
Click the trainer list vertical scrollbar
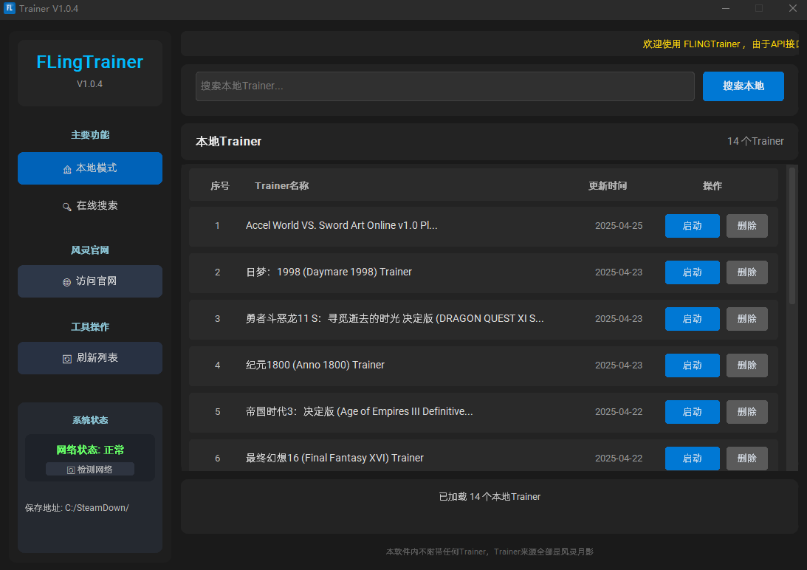tap(792, 236)
